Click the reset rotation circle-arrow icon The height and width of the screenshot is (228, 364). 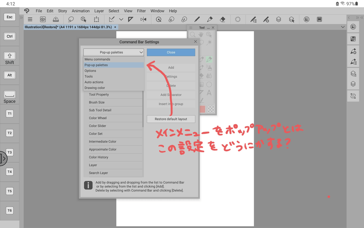pyautogui.click(x=158, y=19)
